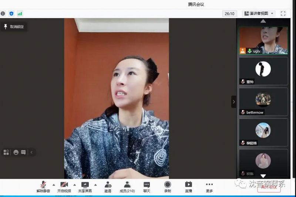Check the green network signal icon
Viewport: 296px width, 197px height.
[x=20, y=13]
